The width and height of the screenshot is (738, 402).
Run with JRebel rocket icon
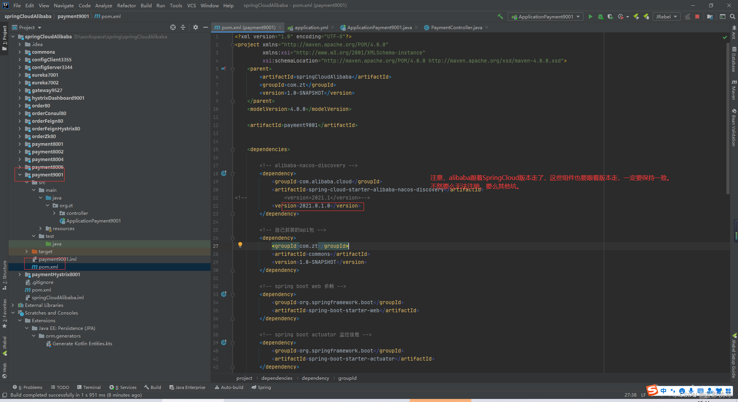click(637, 16)
